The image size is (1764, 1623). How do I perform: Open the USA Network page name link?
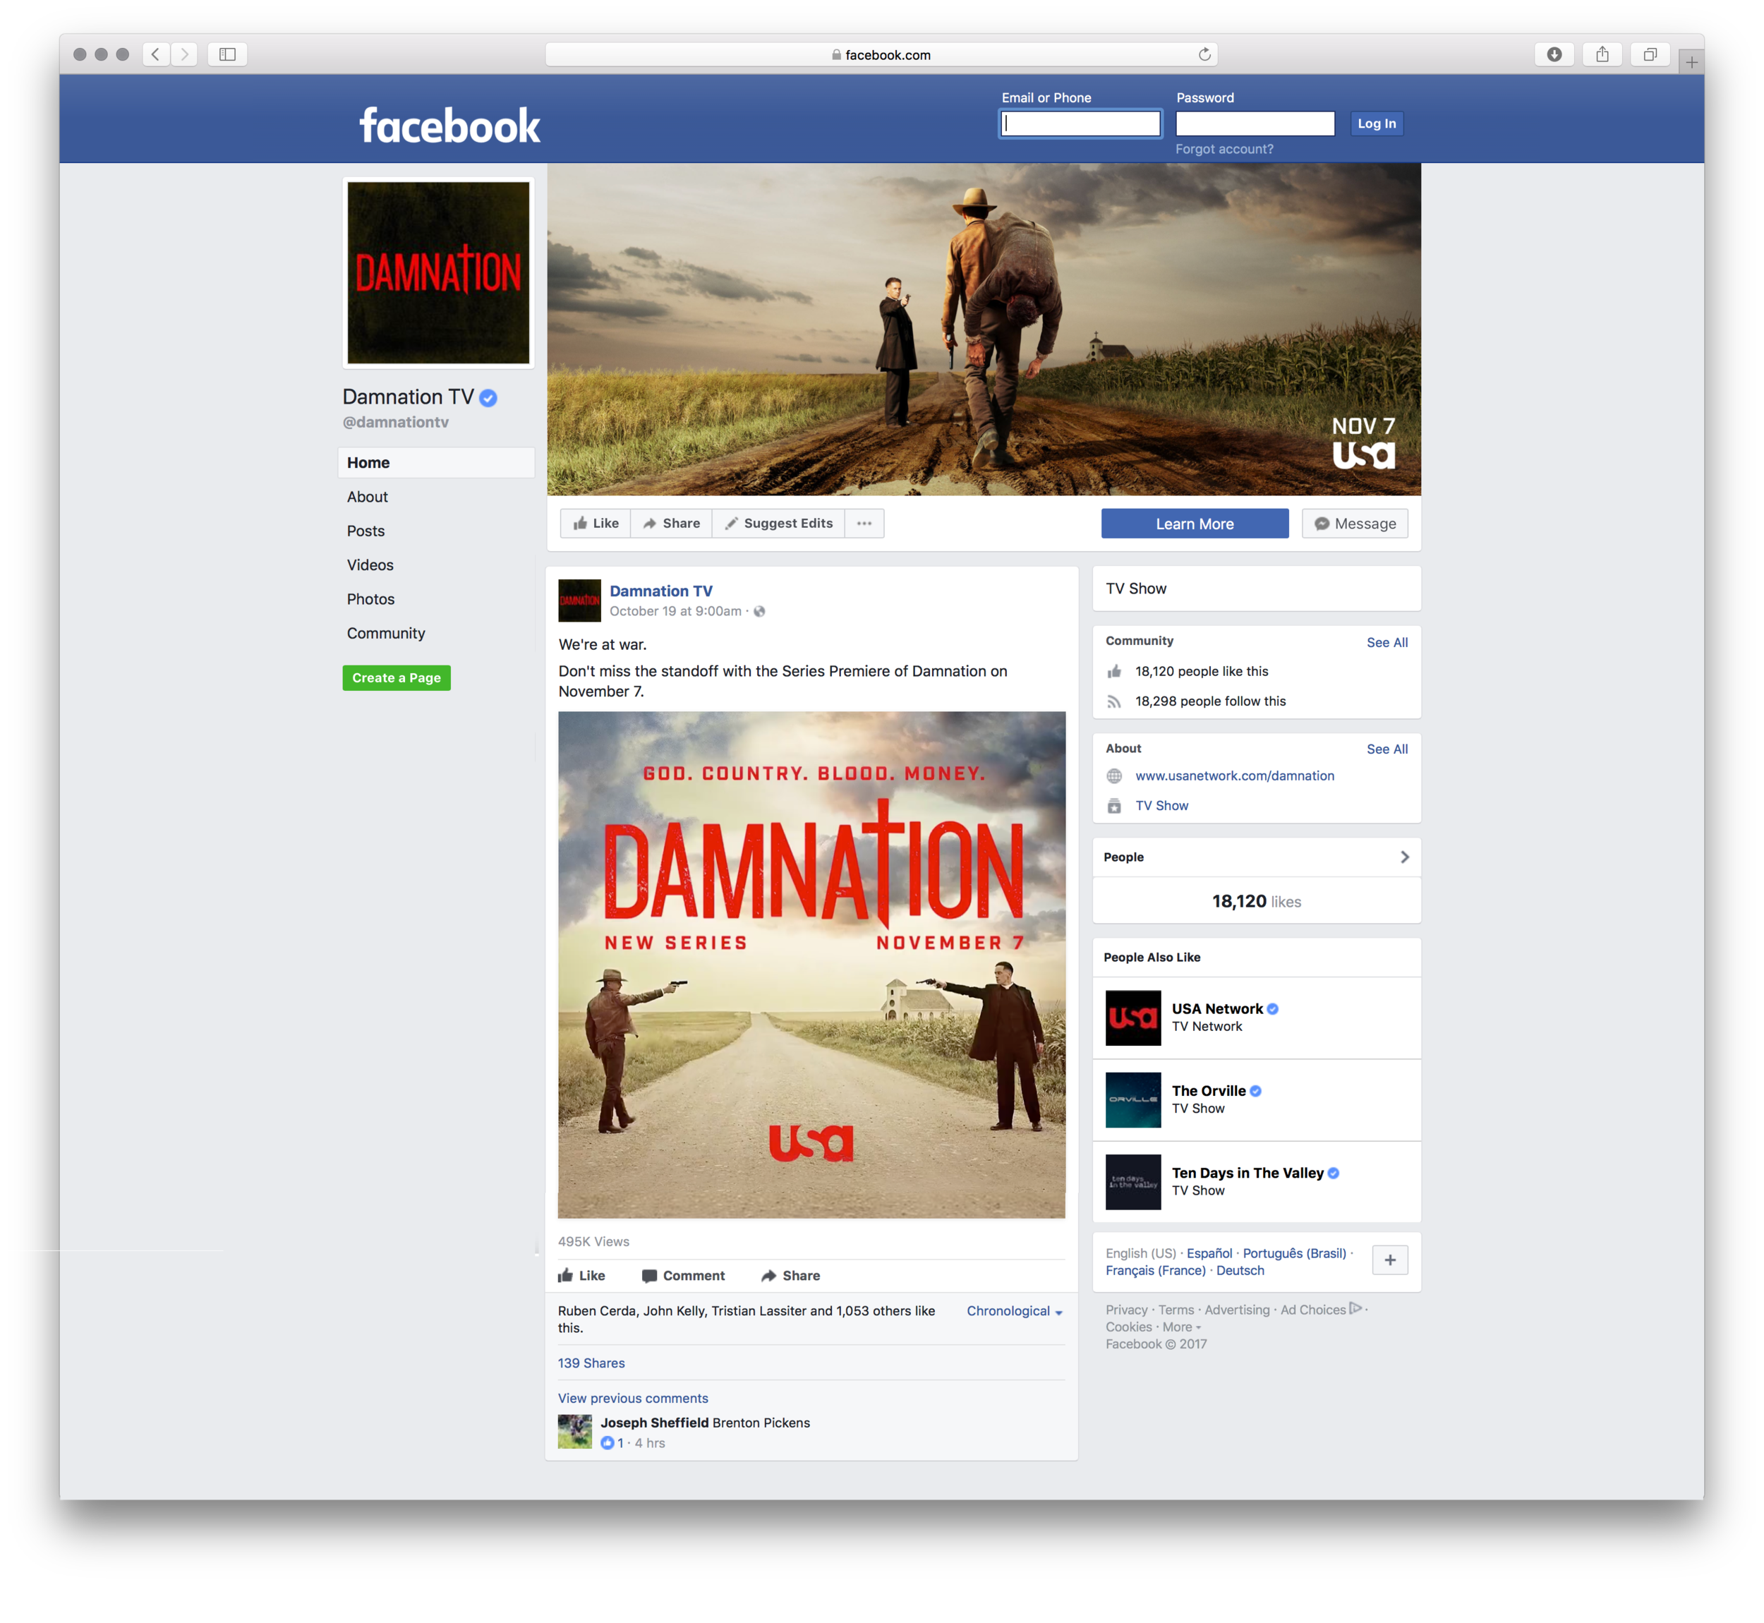1217,1009
